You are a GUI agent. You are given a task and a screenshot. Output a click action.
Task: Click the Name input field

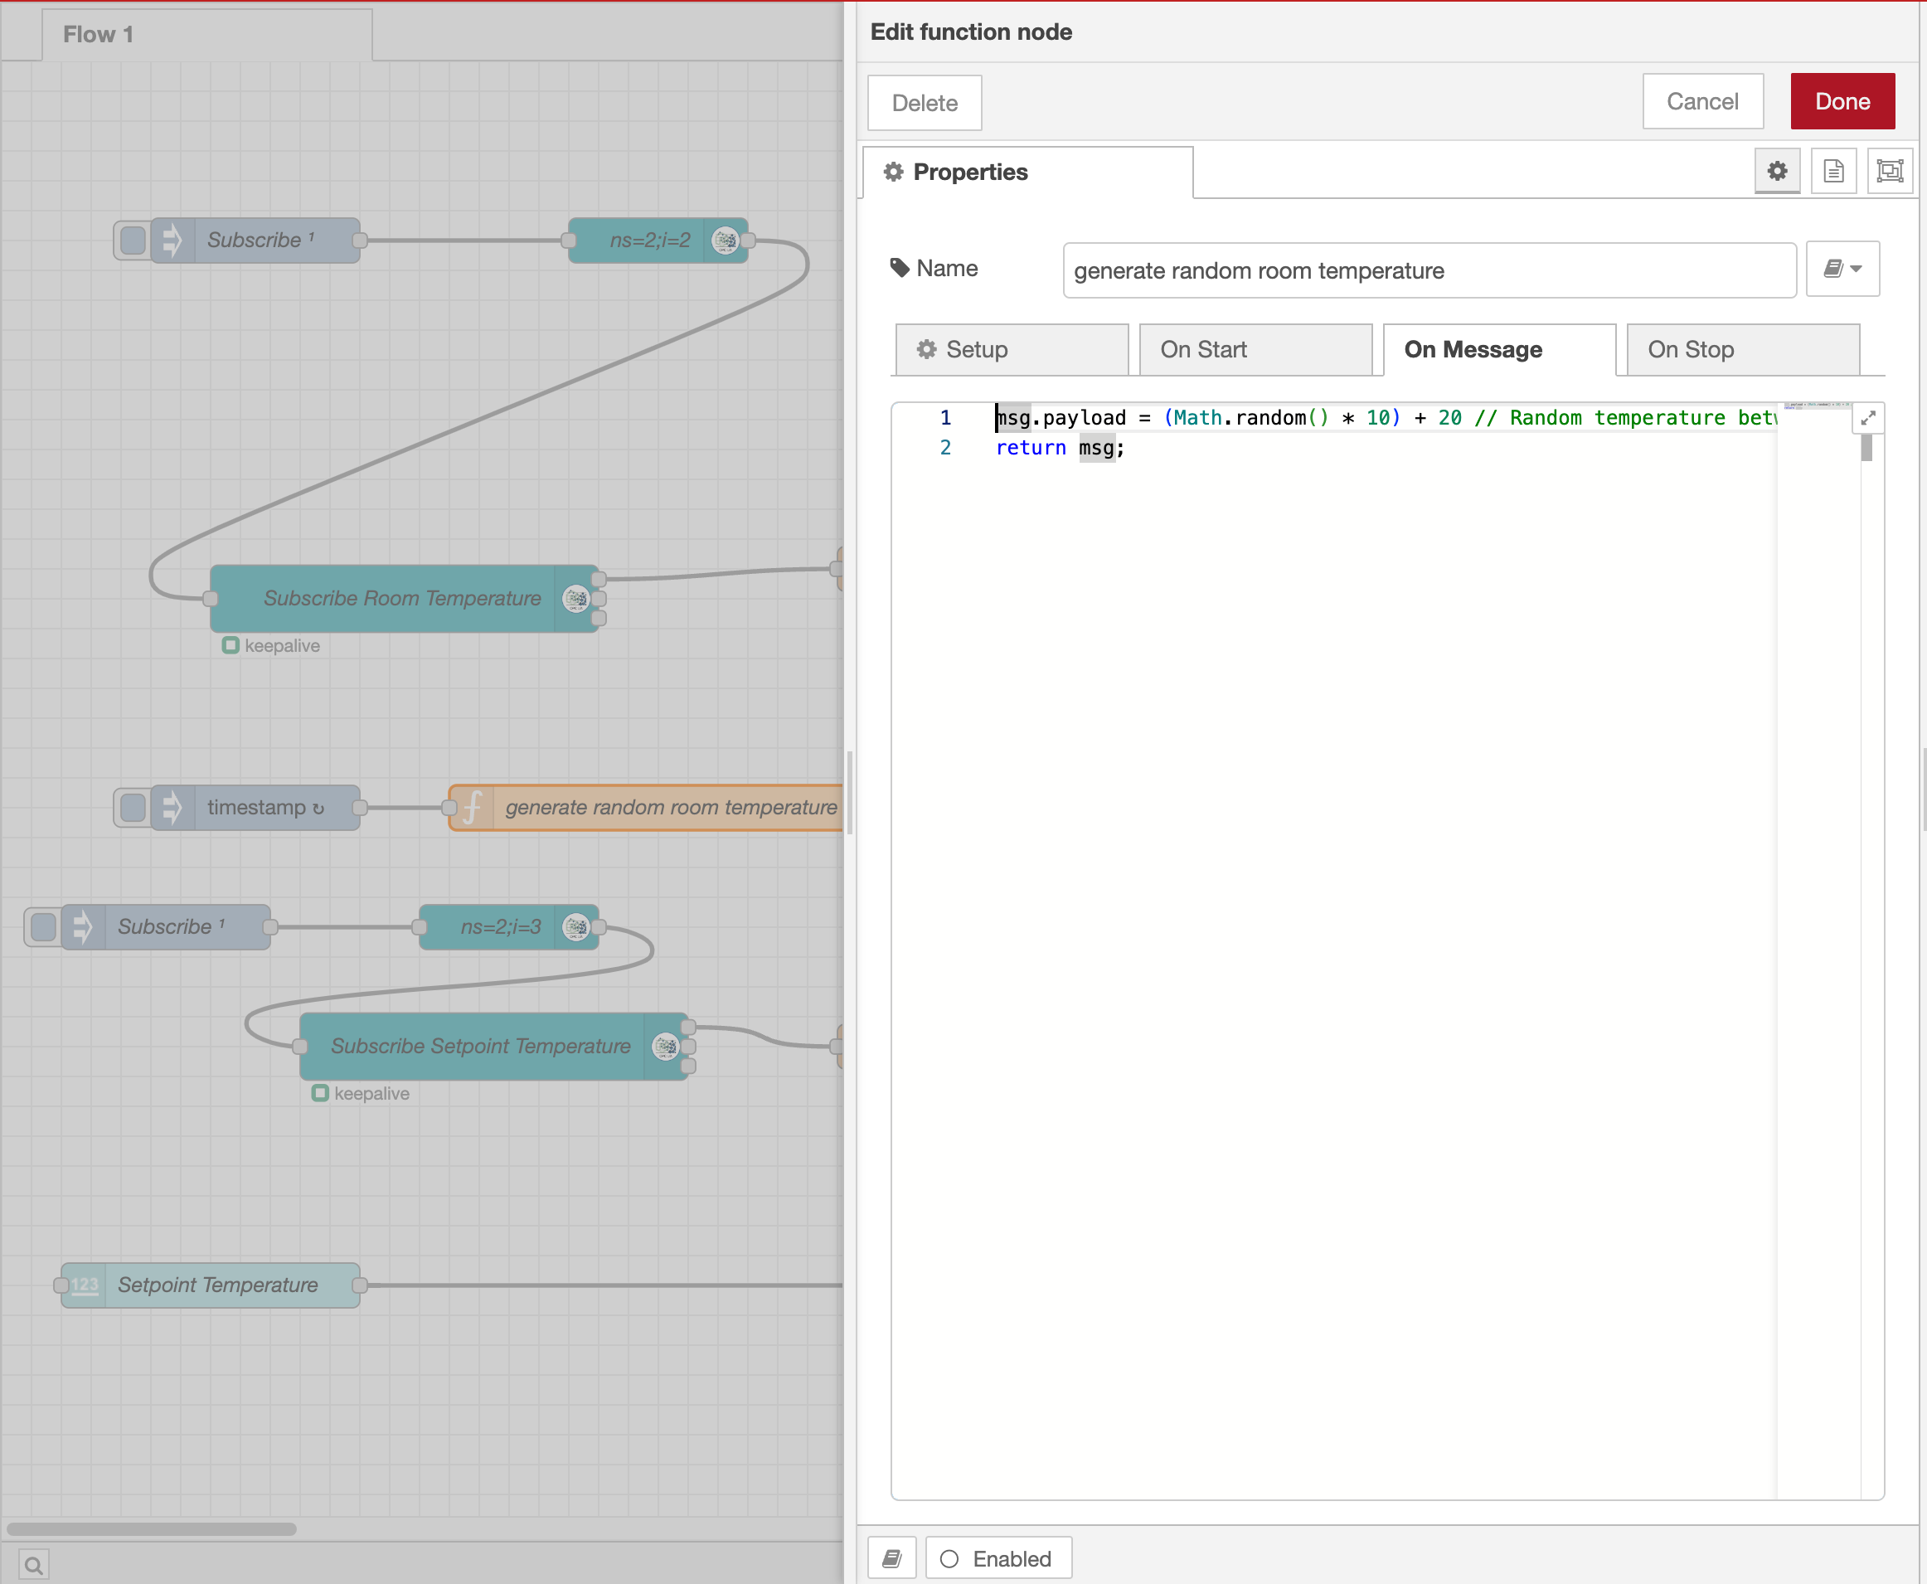(x=1428, y=271)
